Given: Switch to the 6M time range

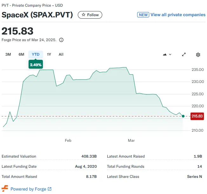Looking at the screenshot, I should coord(21,54).
